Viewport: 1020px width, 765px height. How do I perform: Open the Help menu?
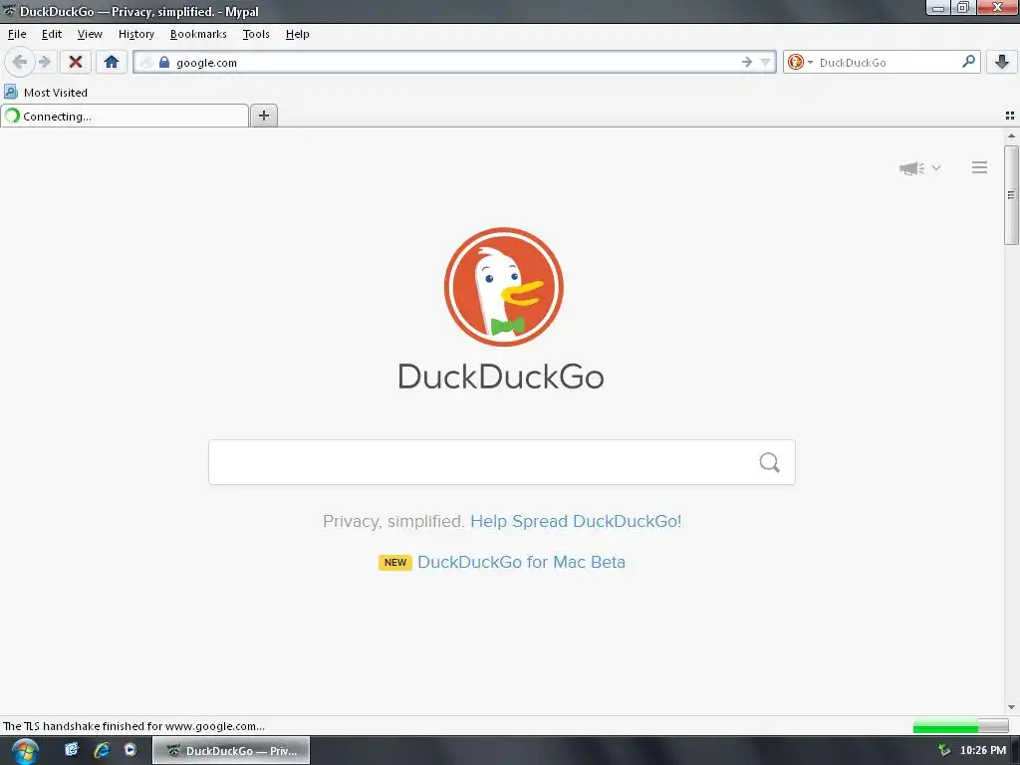click(x=297, y=35)
